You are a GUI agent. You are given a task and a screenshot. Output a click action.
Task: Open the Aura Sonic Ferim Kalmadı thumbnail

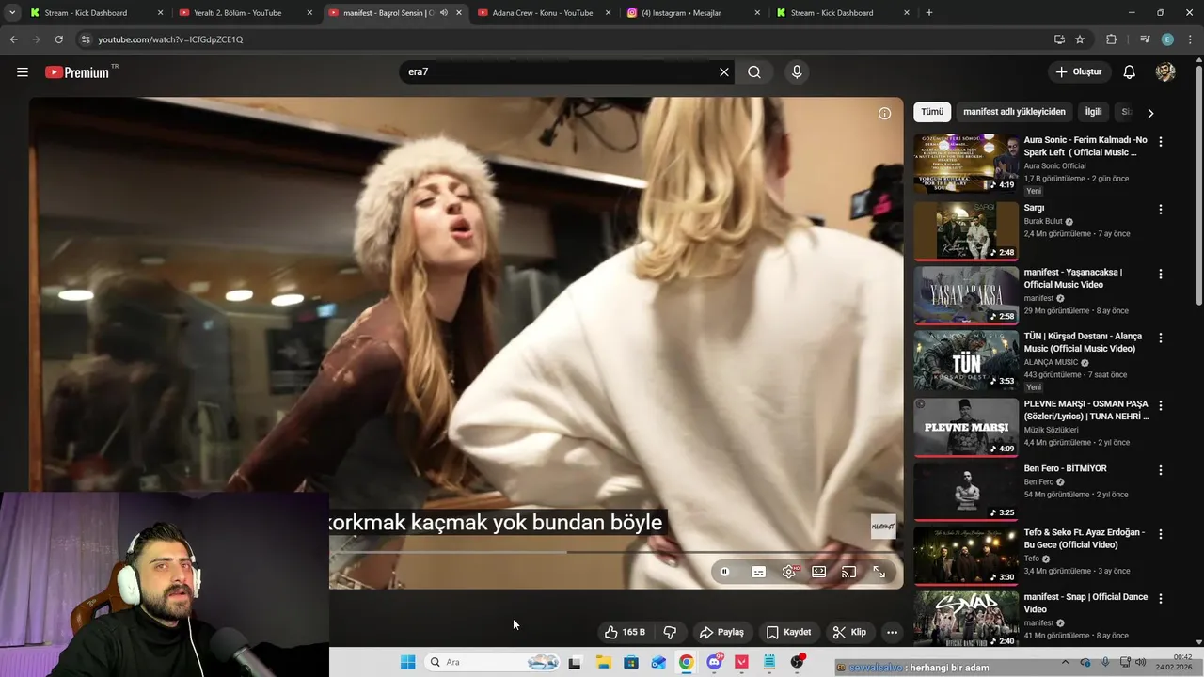(x=966, y=164)
